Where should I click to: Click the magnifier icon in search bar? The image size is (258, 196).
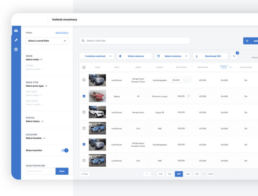[83, 41]
